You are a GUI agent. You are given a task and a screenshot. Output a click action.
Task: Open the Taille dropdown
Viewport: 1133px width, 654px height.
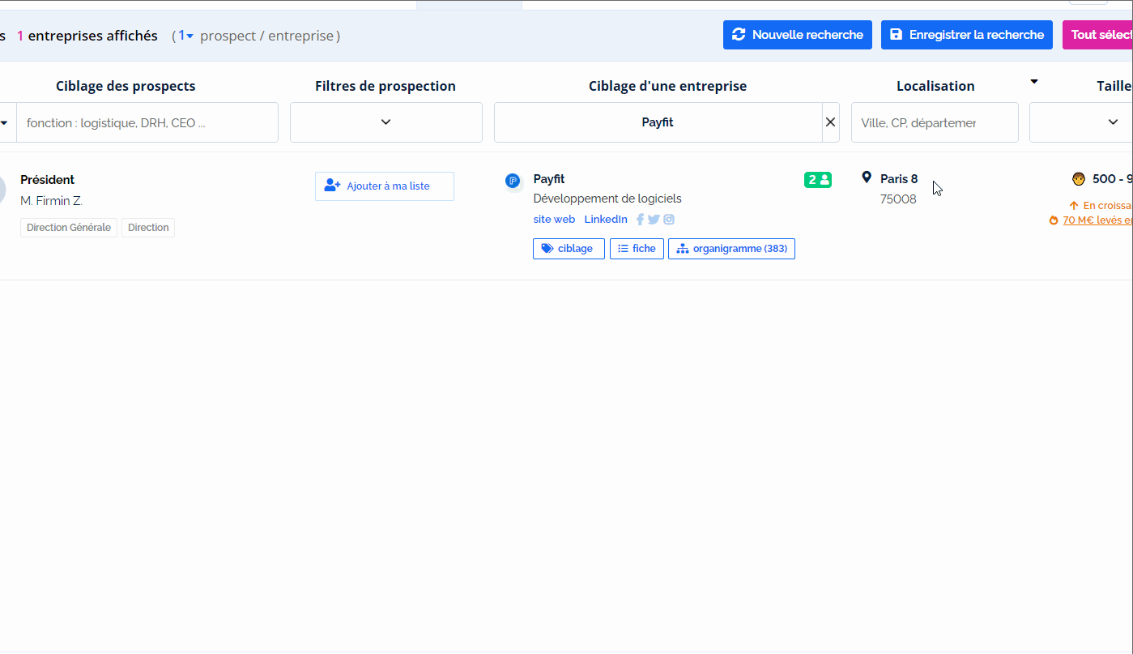point(1081,122)
